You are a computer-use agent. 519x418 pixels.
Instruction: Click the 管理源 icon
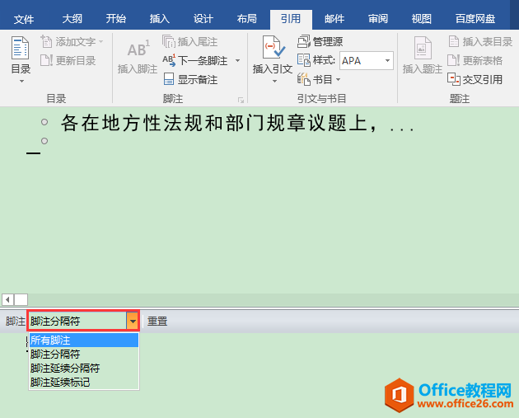[303, 42]
